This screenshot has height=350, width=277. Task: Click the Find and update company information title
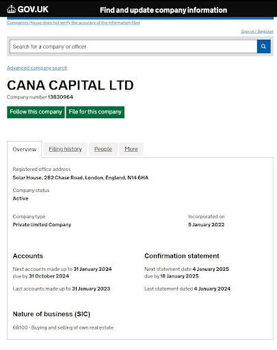pos(163,10)
